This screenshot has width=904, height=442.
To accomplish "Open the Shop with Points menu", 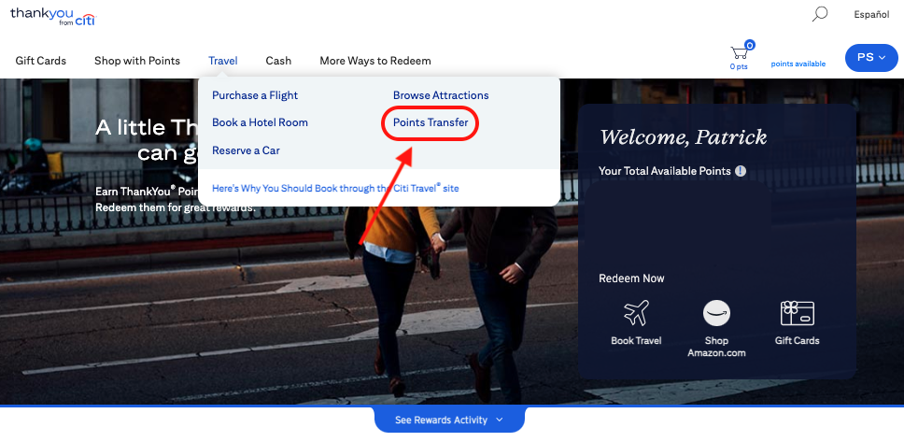I will coord(137,61).
